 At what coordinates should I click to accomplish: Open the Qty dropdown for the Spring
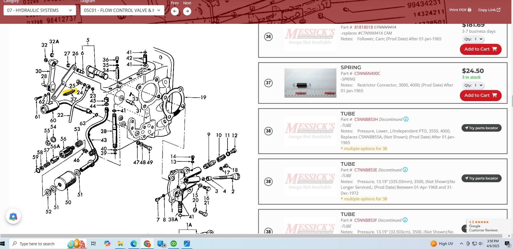pyautogui.click(x=473, y=85)
